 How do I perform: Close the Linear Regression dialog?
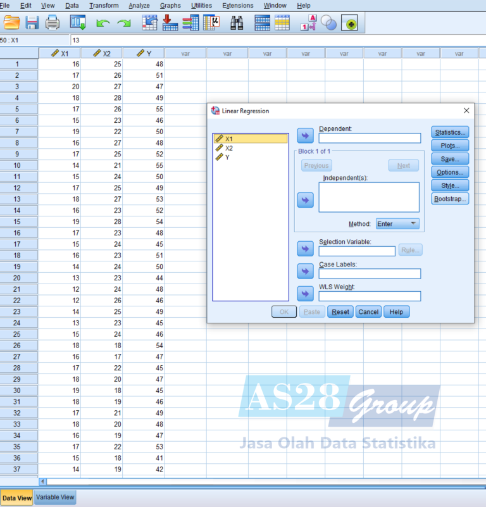click(x=466, y=111)
